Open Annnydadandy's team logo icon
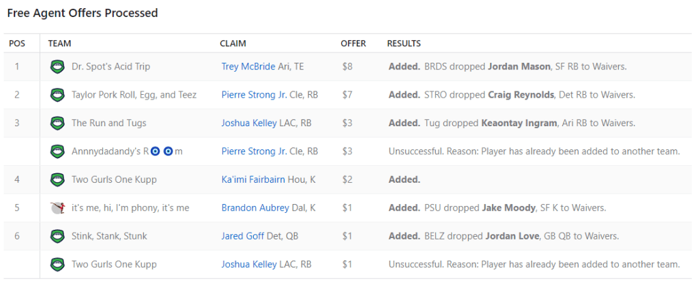The image size is (698, 292). (57, 151)
